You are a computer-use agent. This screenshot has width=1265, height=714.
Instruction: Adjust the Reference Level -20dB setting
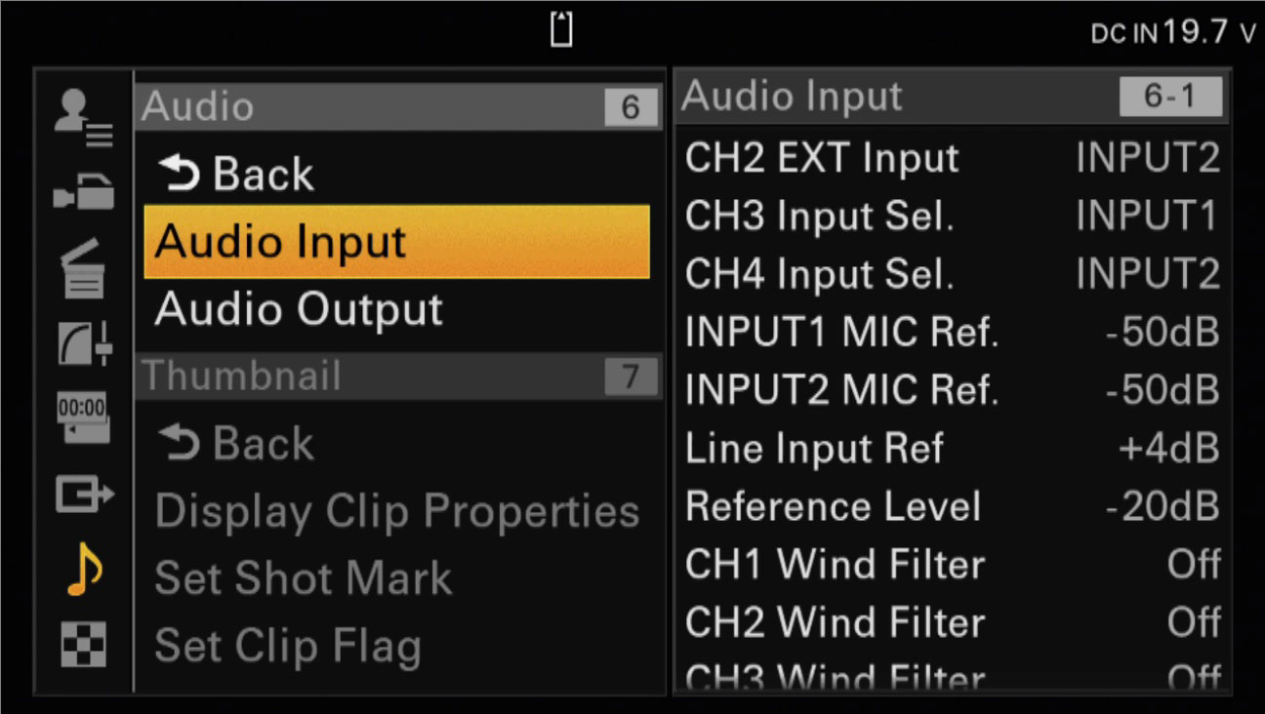click(952, 506)
